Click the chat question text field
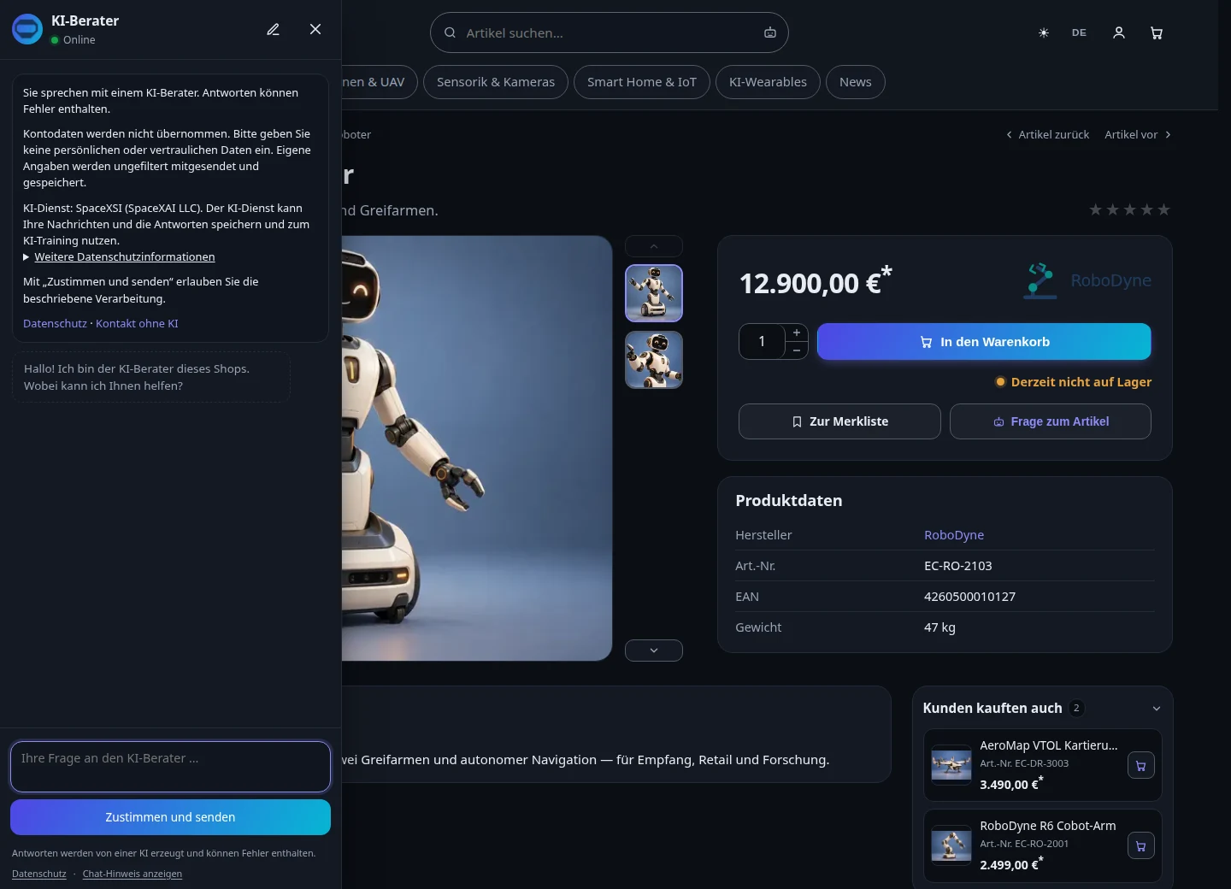Viewport: 1231px width, 889px height. pos(170,767)
